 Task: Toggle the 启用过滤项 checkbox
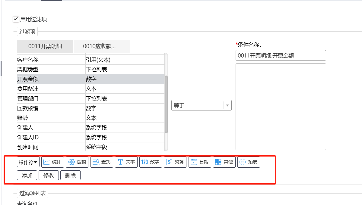point(16,19)
